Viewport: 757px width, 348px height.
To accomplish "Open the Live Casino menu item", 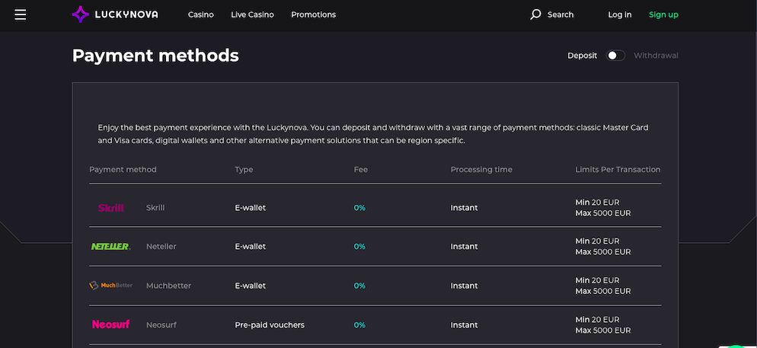I will pyautogui.click(x=253, y=14).
